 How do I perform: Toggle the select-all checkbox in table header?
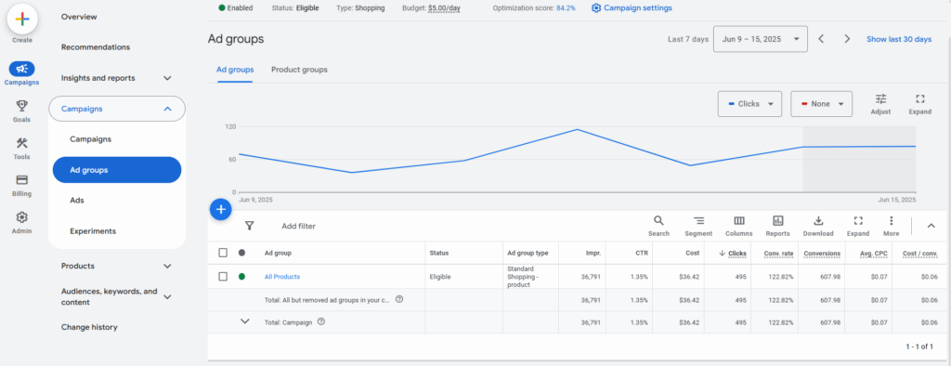coord(223,253)
